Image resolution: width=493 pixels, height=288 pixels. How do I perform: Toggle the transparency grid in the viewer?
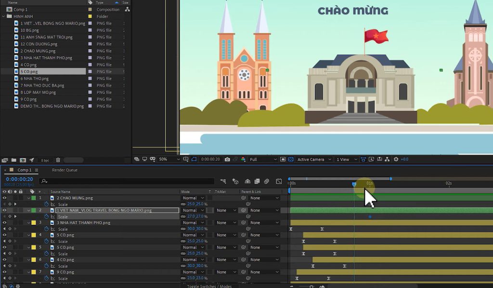[291, 159]
